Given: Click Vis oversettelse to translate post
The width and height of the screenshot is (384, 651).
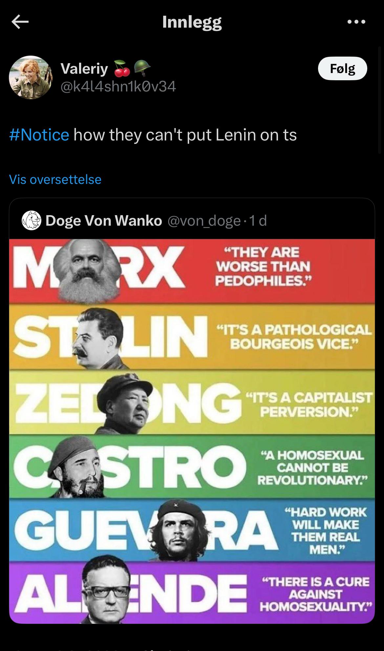Looking at the screenshot, I should pos(55,180).
